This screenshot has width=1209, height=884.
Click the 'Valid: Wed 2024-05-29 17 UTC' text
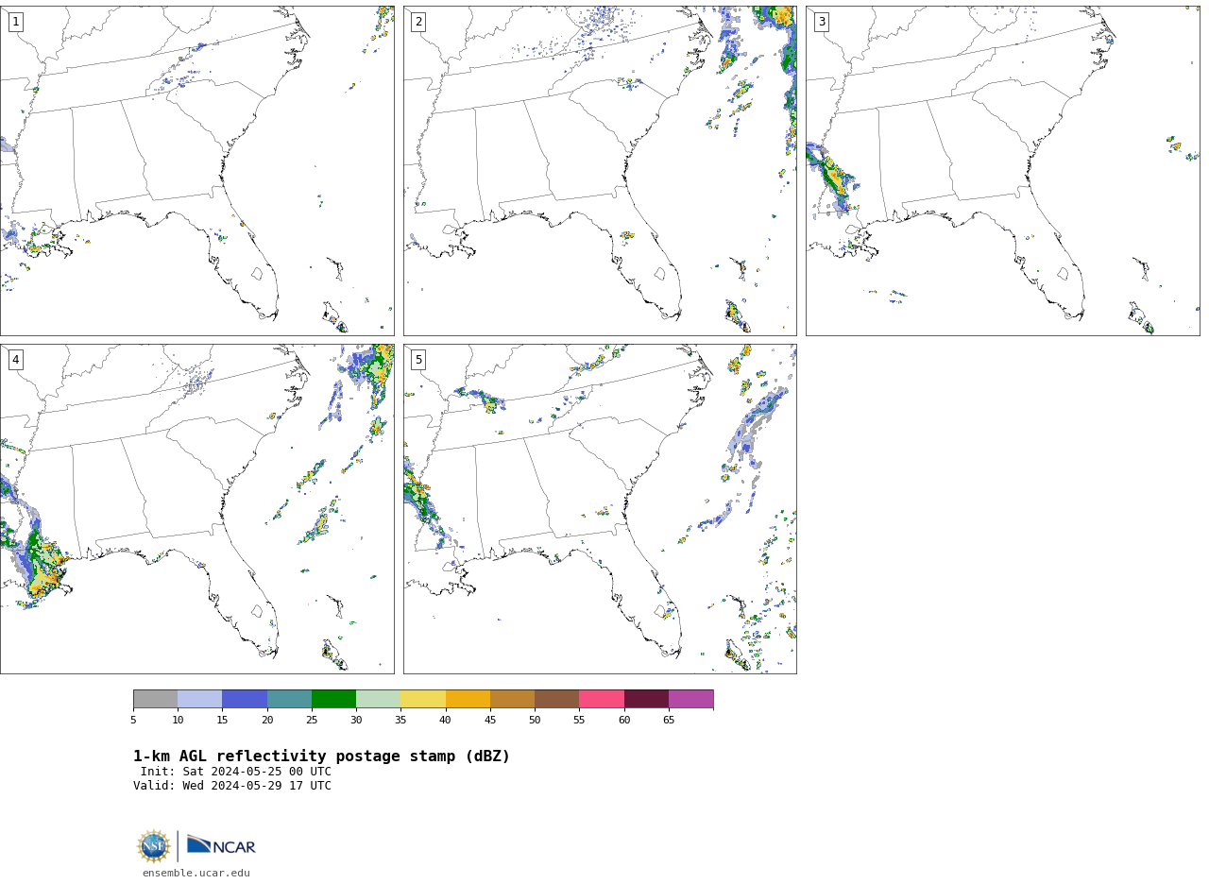[232, 786]
